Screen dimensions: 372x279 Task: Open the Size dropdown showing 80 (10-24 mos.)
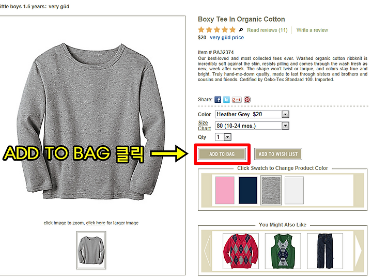pos(252,126)
